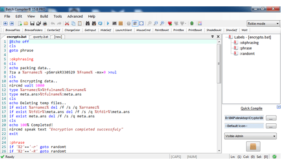Insert the MouseCmd command

[143, 30]
